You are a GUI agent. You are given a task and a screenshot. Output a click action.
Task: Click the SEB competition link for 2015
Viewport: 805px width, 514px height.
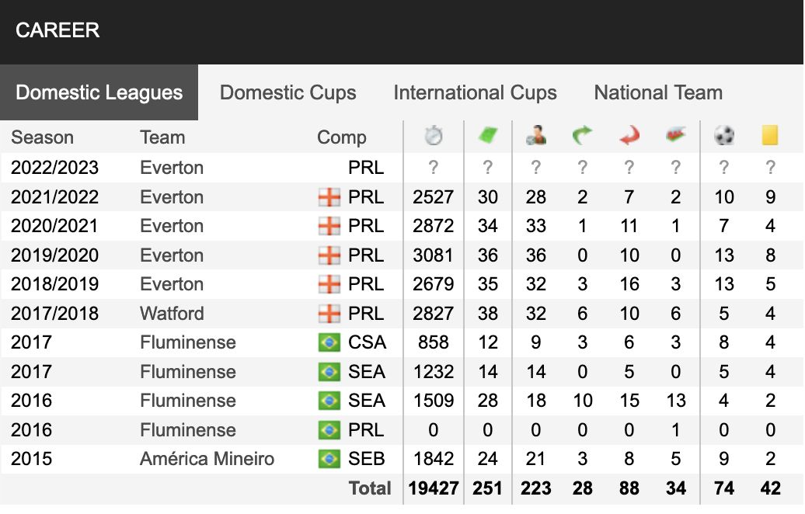[367, 459]
